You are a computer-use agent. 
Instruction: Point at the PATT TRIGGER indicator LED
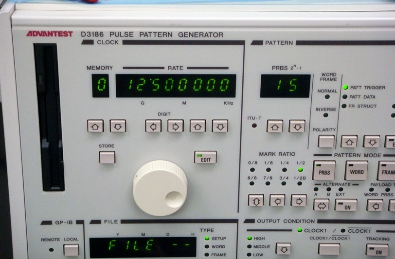[345, 88]
